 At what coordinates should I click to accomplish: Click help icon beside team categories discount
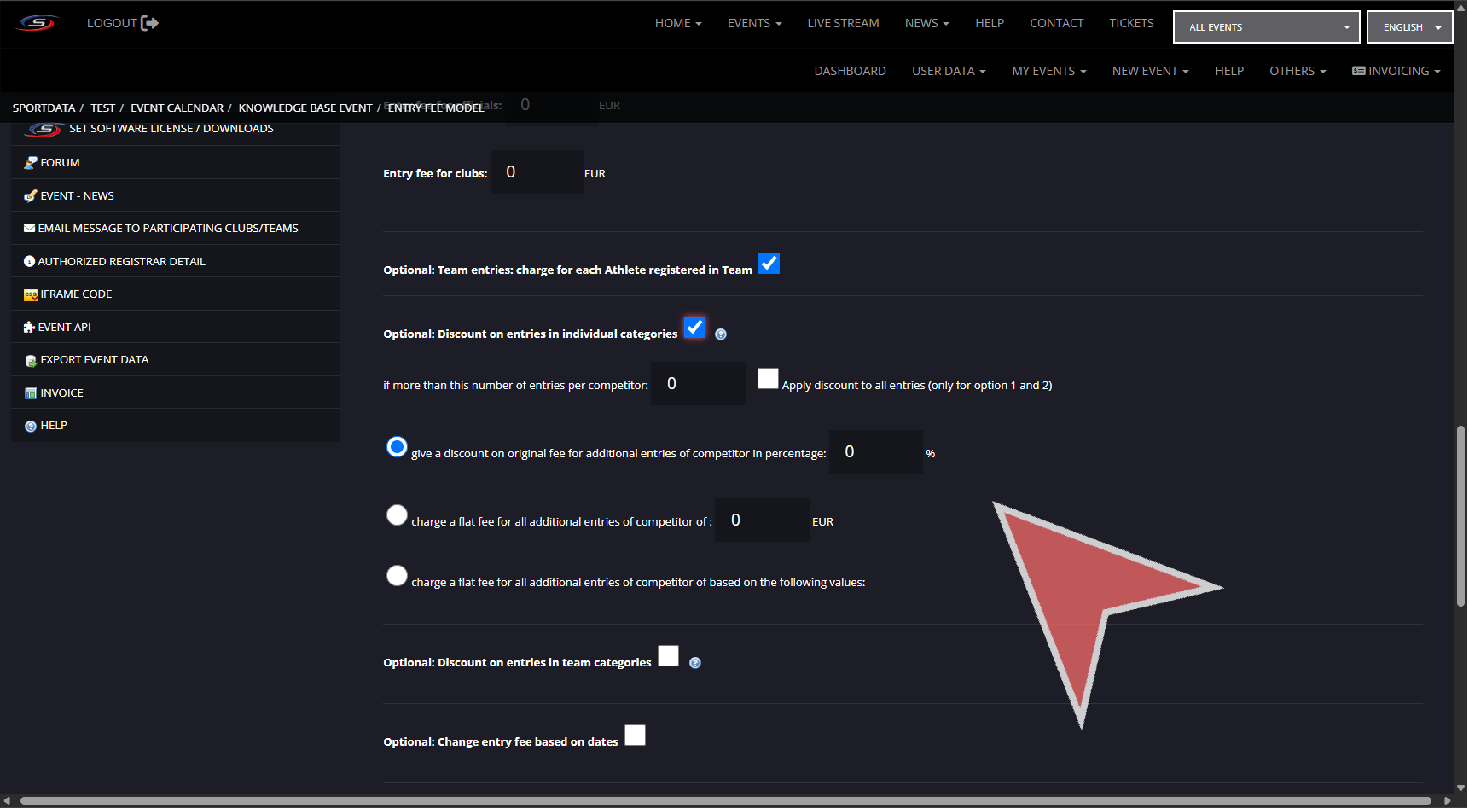point(695,663)
